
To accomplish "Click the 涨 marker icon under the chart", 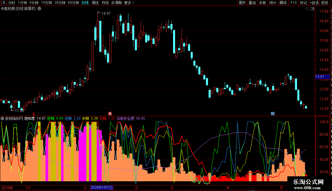I will point(110,114).
